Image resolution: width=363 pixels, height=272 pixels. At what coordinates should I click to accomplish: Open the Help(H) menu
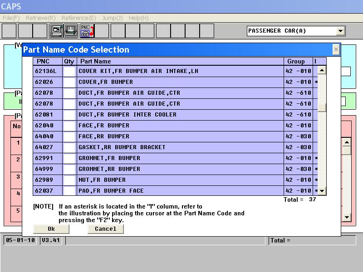[x=138, y=18]
